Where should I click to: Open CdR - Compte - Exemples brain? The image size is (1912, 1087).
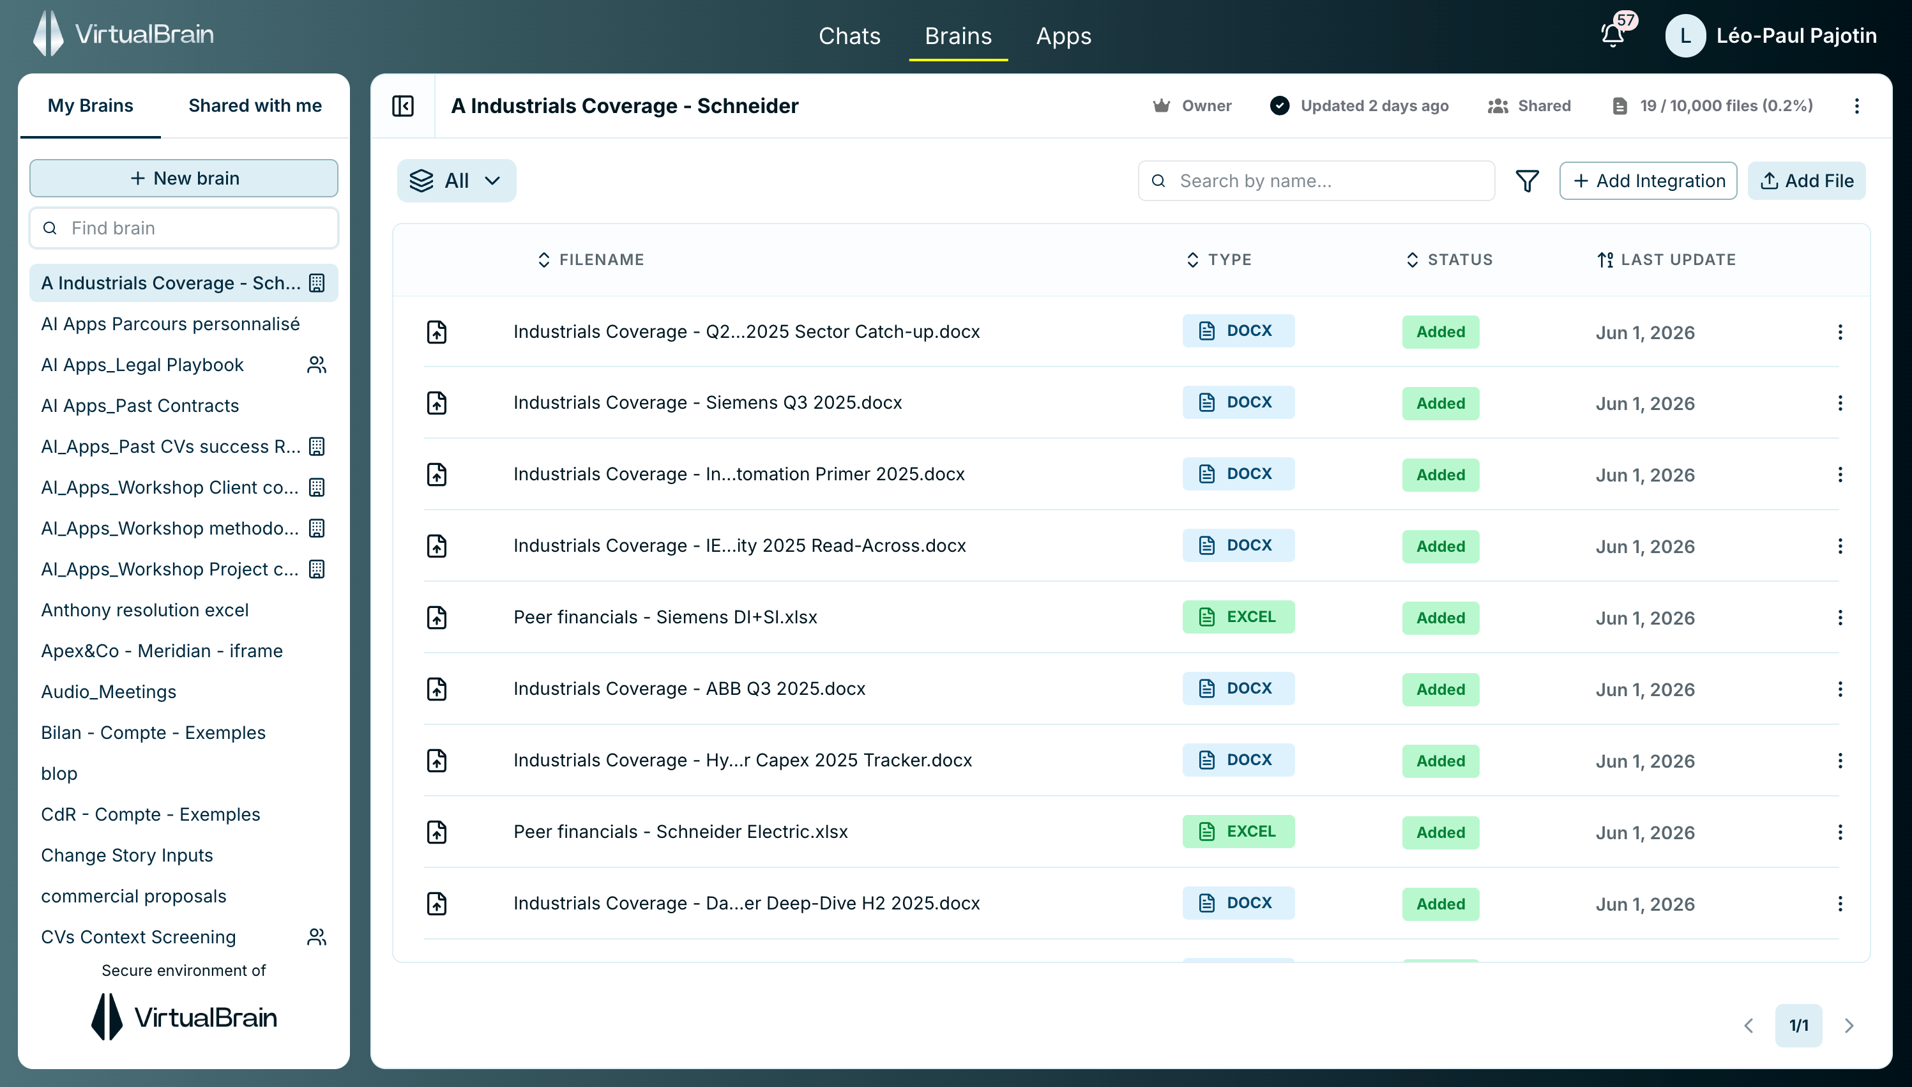click(183, 814)
